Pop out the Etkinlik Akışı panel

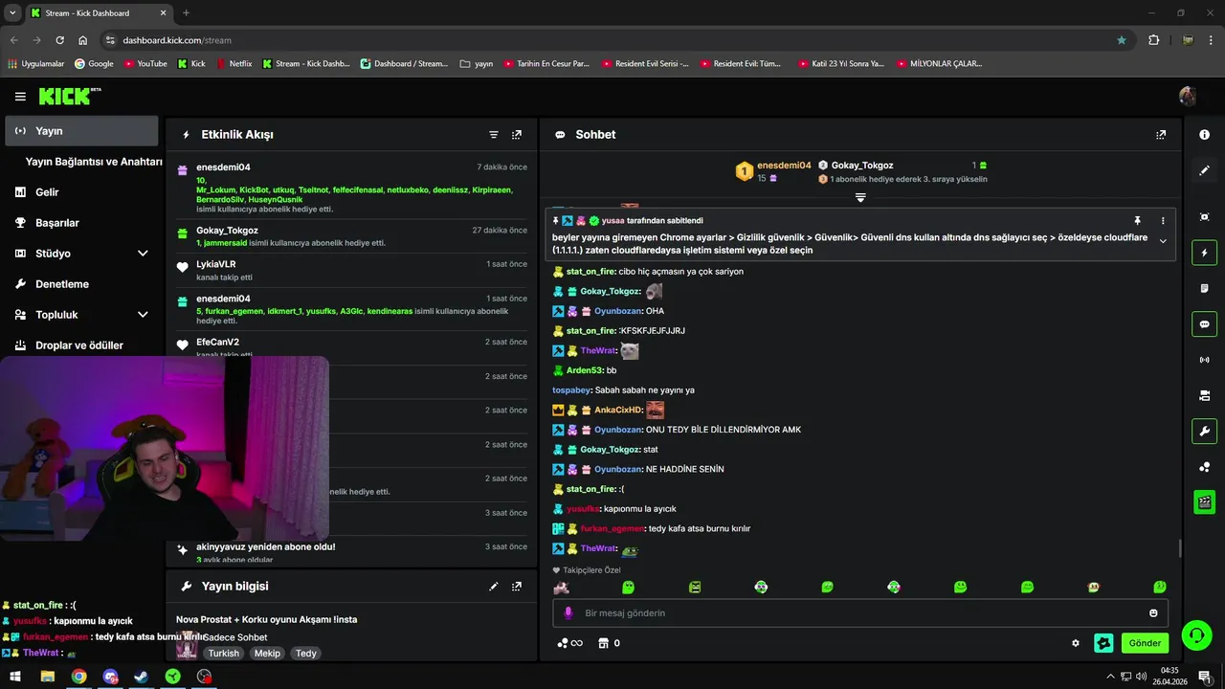point(517,135)
